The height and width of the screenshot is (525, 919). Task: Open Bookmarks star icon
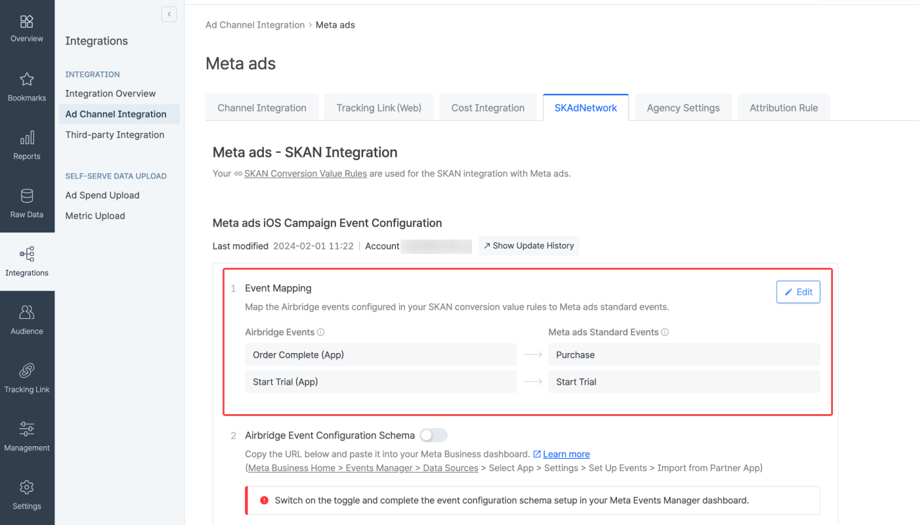[27, 80]
